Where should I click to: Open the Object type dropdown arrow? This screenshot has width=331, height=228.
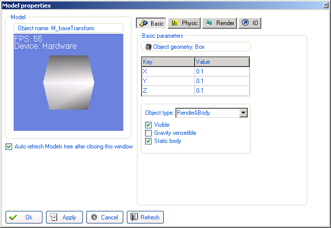(x=244, y=113)
